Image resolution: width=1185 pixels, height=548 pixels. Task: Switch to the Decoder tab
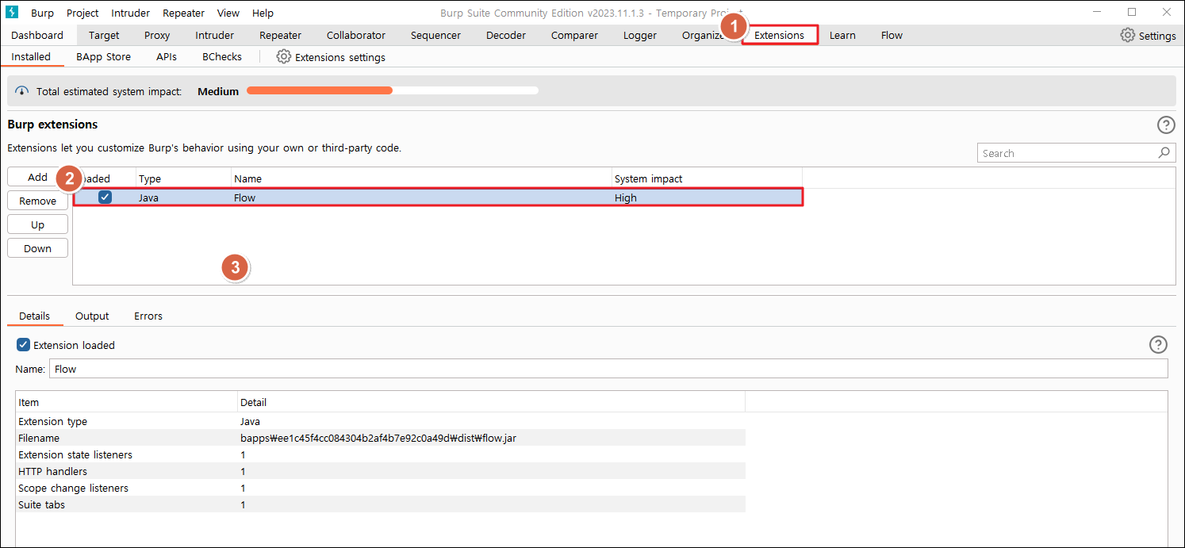506,35
